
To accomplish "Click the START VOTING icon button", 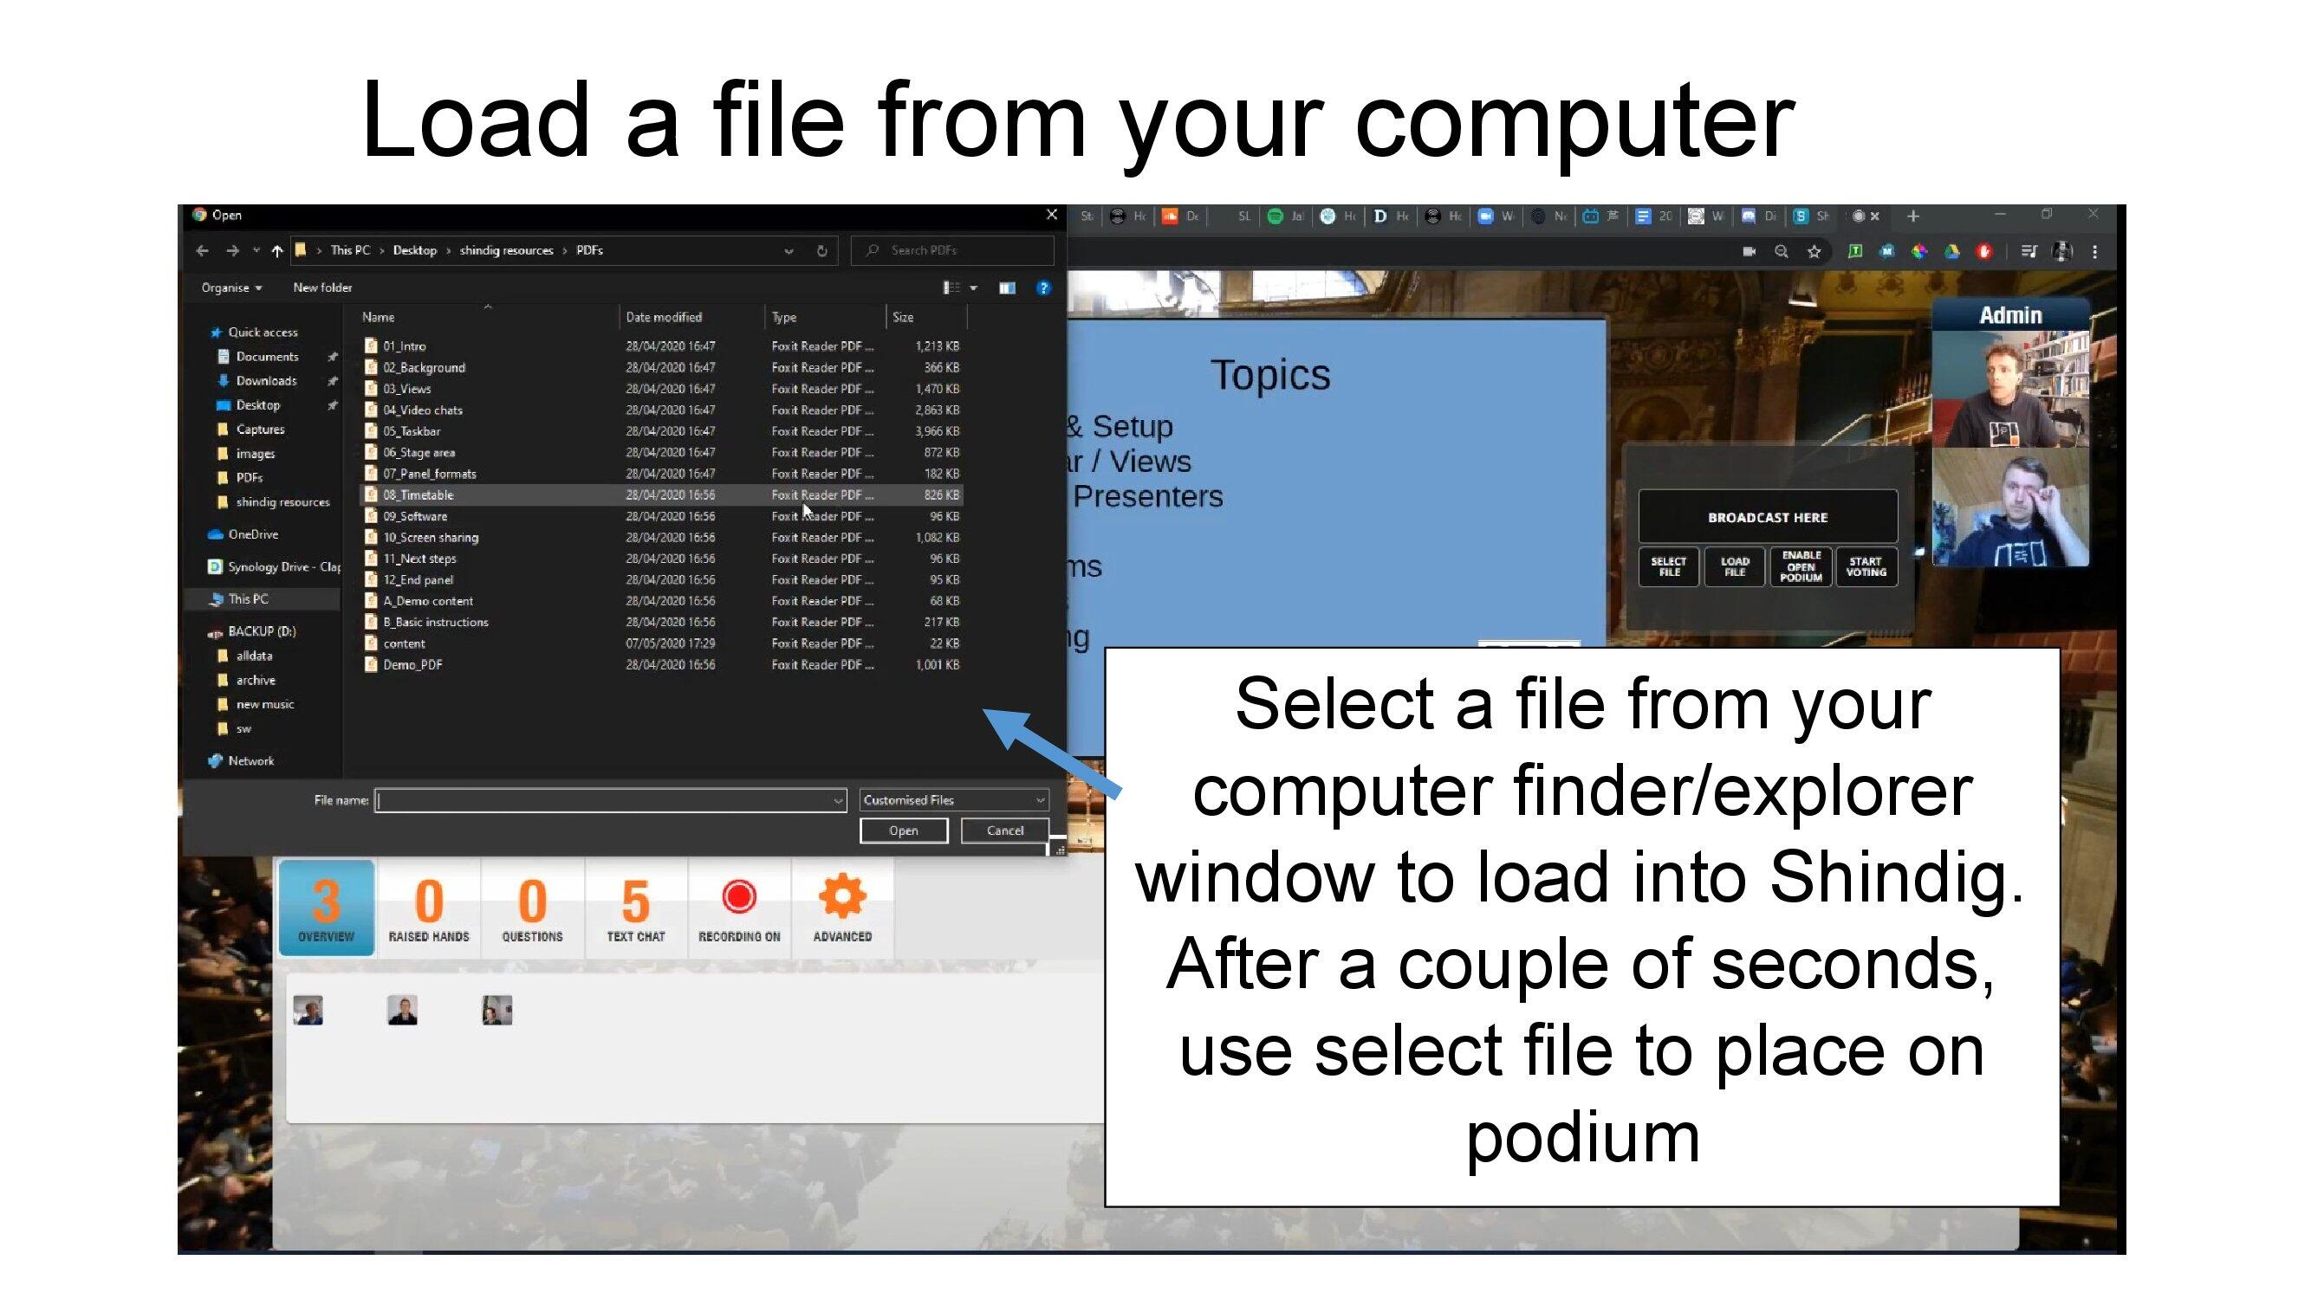I will click(x=1866, y=566).
